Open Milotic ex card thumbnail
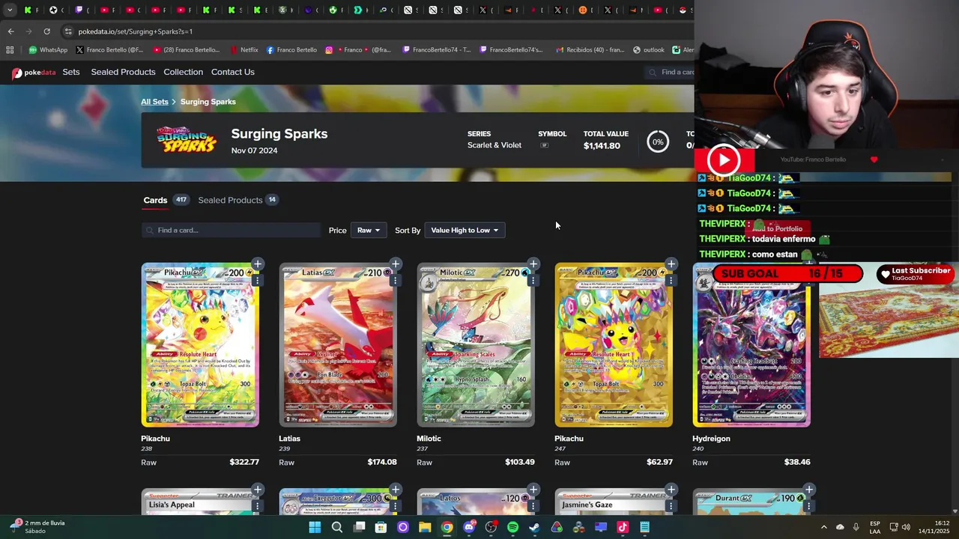This screenshot has width=959, height=539. [x=476, y=344]
